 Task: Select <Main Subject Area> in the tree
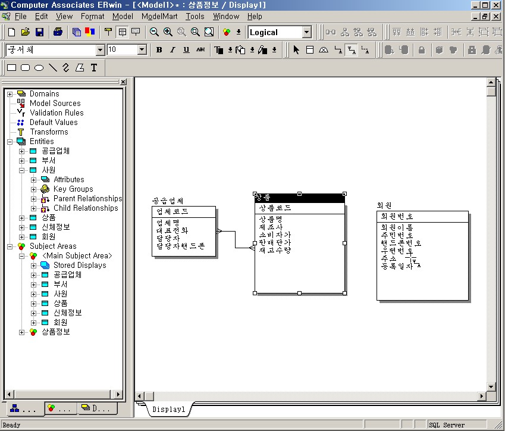click(77, 256)
